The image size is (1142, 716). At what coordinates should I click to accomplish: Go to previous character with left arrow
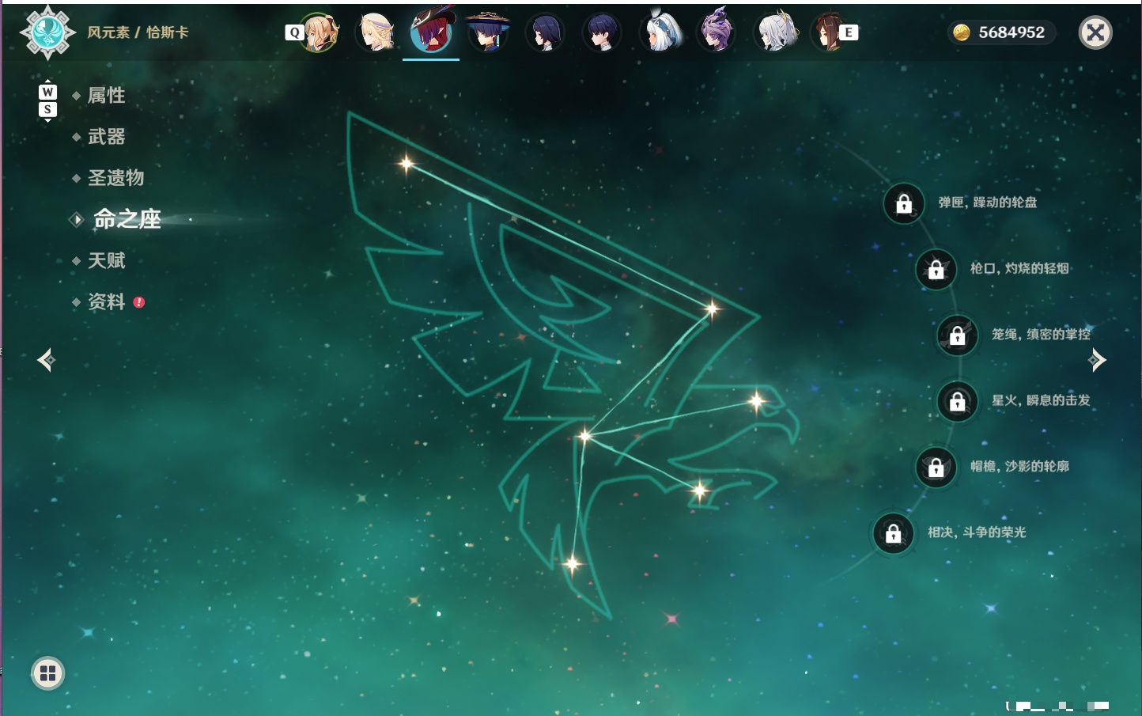coord(46,360)
